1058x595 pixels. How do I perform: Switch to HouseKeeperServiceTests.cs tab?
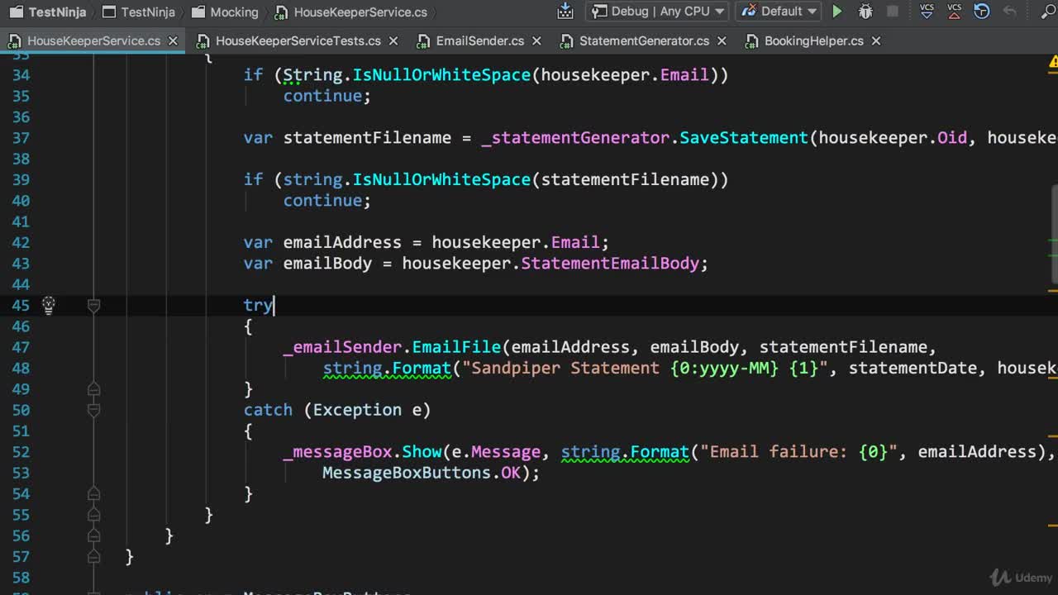point(297,40)
